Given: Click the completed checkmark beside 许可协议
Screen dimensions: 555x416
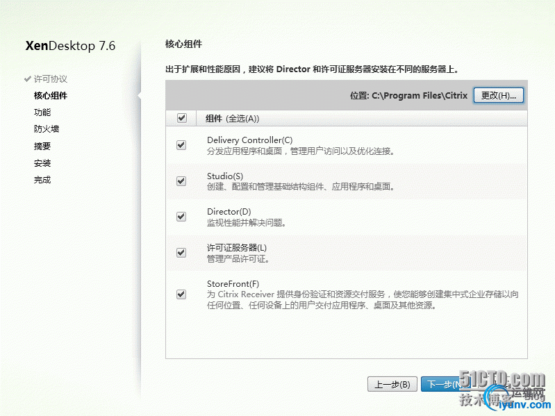Looking at the screenshot, I should coord(28,78).
